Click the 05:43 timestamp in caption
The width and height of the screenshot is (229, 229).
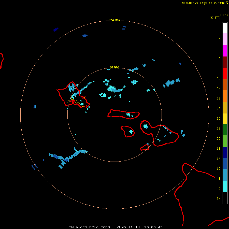[157, 227]
